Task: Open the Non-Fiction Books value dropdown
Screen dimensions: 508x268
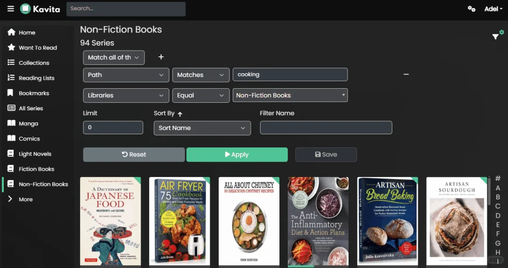Action: (x=290, y=95)
